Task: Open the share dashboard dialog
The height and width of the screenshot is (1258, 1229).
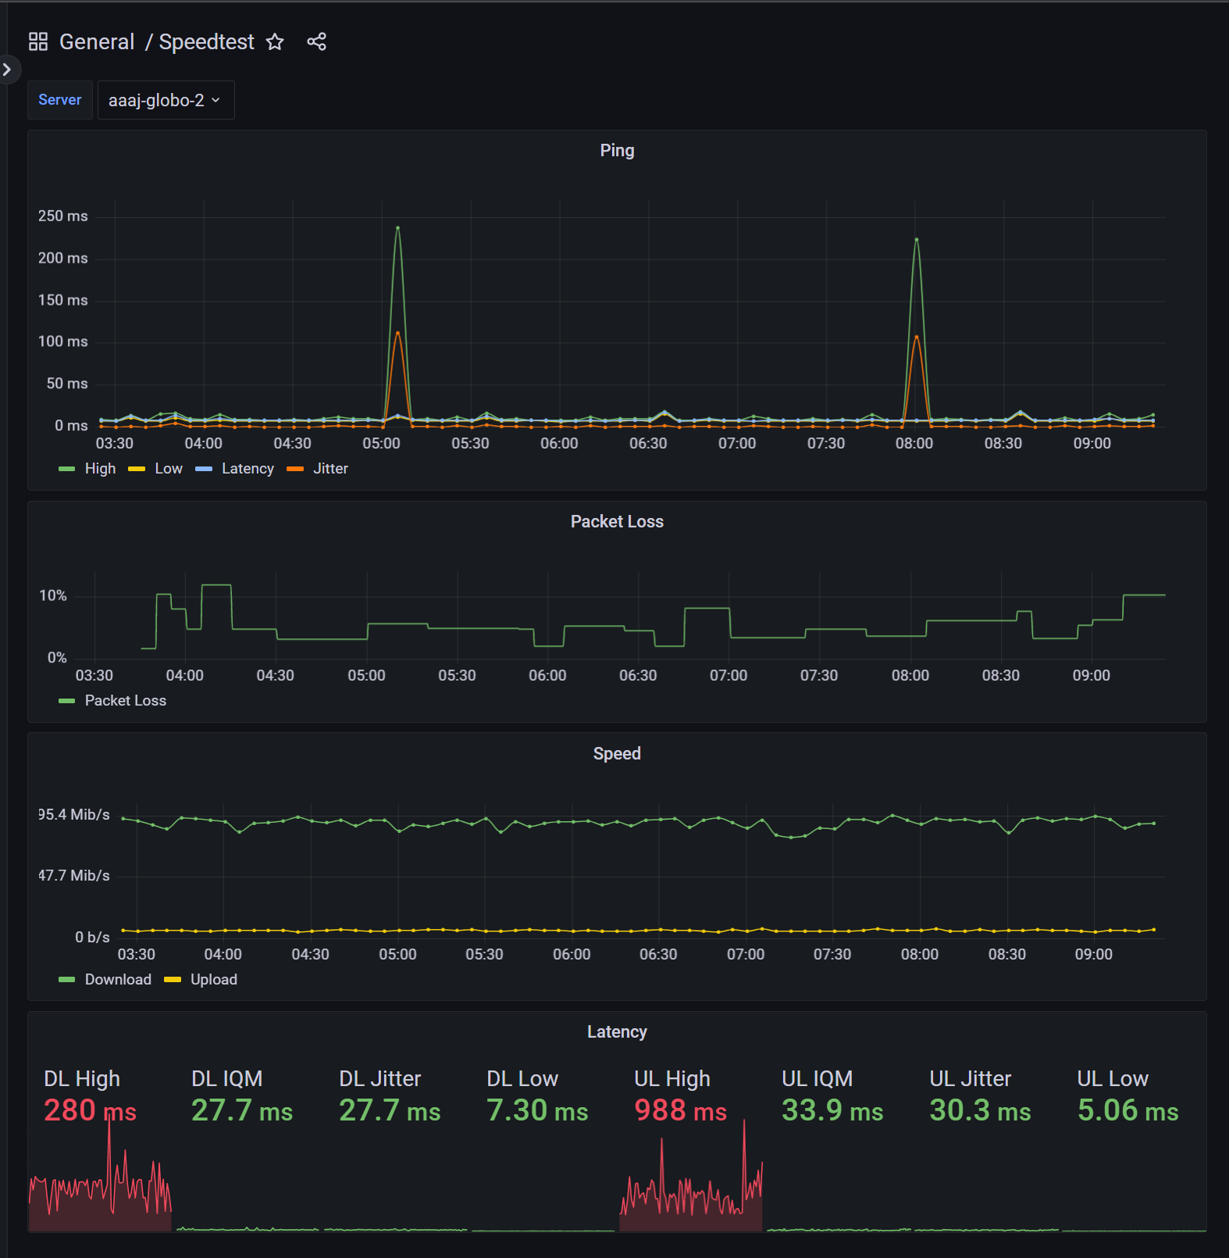Action: click(316, 41)
